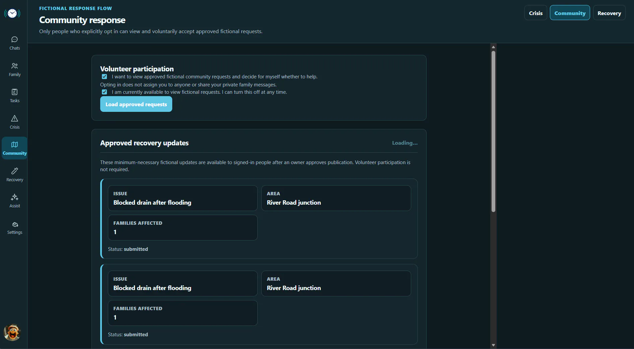Uncheck the view approved fictional requests checkbox
The height and width of the screenshot is (349, 634).
tap(105, 77)
